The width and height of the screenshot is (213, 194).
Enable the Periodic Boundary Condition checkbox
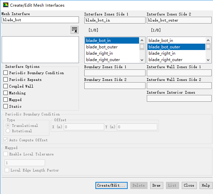point(6,73)
